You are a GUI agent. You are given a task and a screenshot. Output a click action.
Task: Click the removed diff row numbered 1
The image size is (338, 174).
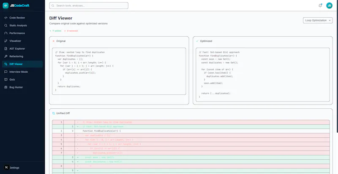click(x=191, y=122)
